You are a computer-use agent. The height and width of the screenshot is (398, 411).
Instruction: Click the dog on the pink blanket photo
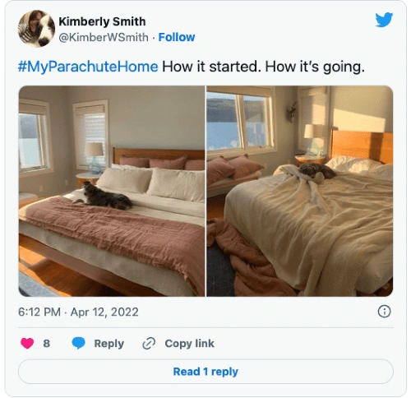pyautogui.click(x=104, y=197)
